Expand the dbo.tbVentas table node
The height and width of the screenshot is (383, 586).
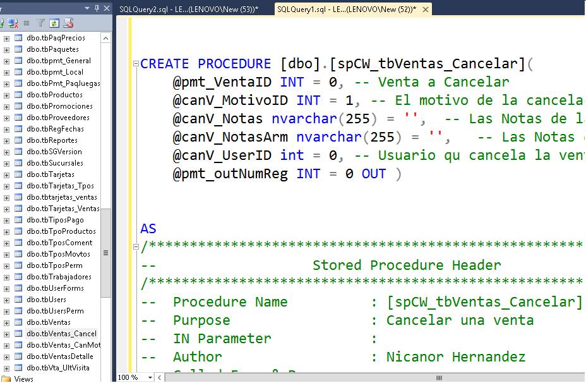point(6,322)
